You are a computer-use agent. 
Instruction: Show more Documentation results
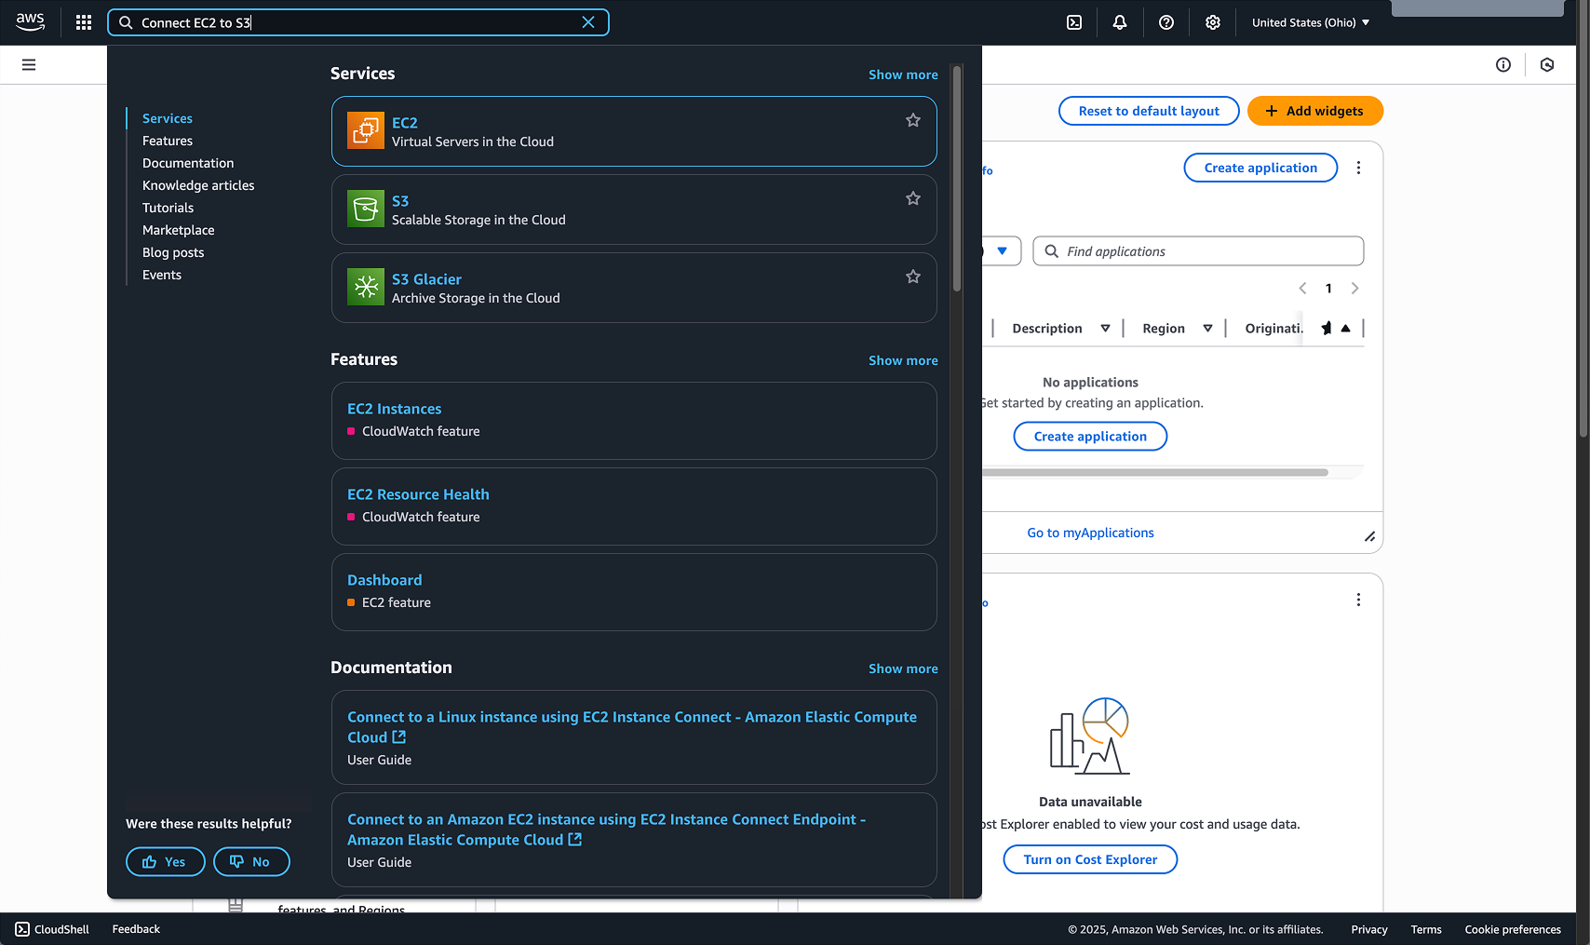point(903,668)
